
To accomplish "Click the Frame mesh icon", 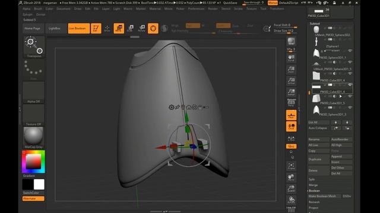I will [x=291, y=166].
